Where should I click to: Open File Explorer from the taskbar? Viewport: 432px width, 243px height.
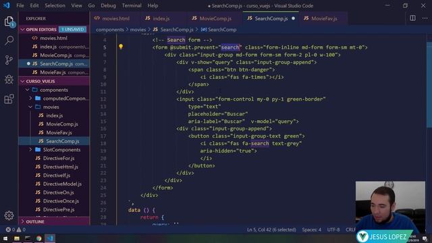17,238
